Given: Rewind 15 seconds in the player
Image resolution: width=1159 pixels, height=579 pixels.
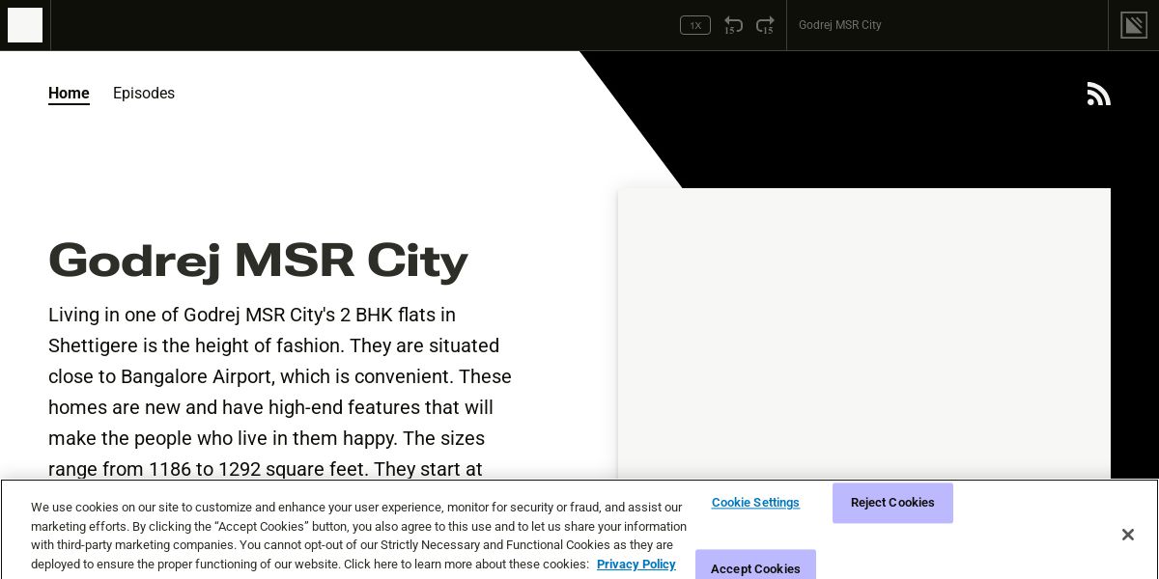Looking at the screenshot, I should (x=734, y=25).
